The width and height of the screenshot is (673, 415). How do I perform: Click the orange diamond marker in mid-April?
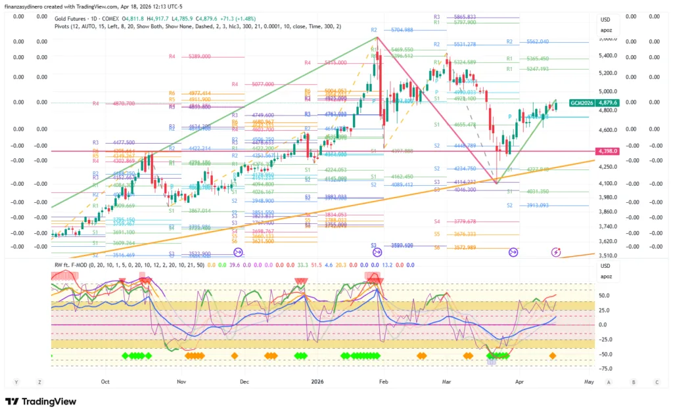(x=553, y=356)
